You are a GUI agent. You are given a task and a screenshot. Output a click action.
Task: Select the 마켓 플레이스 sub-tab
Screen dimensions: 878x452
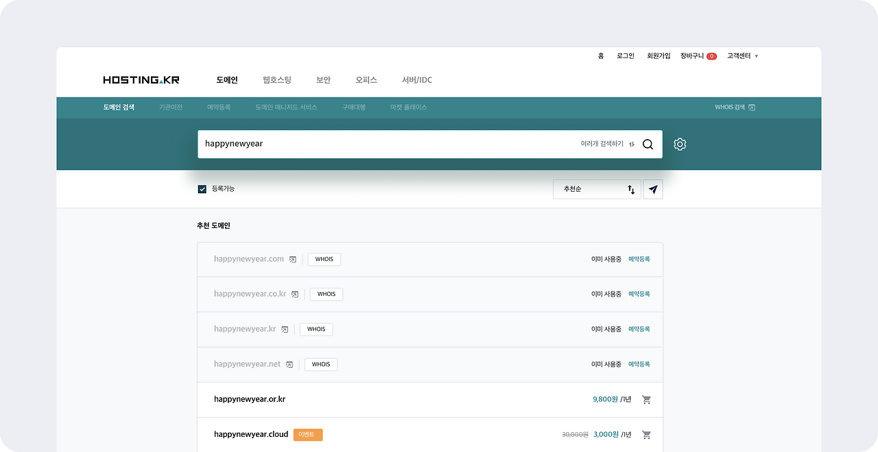coord(409,108)
